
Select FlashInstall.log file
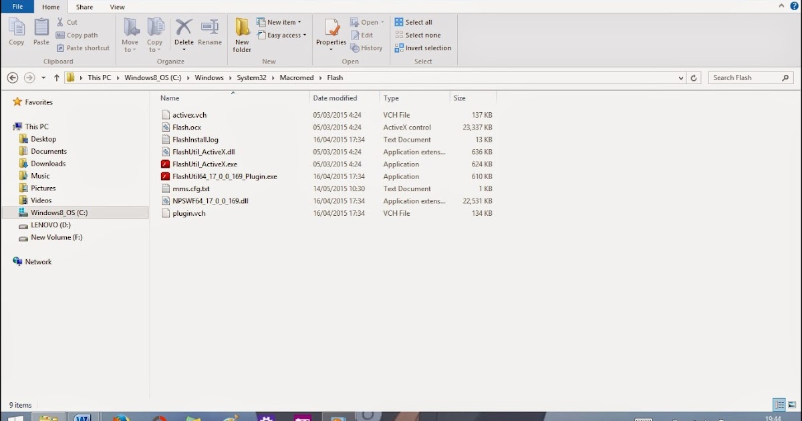[x=195, y=140]
